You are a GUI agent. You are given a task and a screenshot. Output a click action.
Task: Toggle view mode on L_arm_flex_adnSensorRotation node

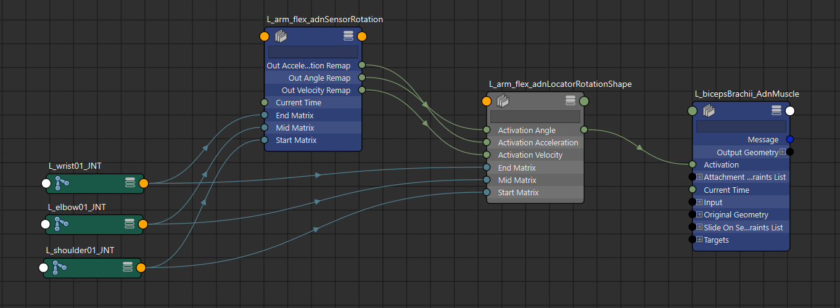click(348, 36)
